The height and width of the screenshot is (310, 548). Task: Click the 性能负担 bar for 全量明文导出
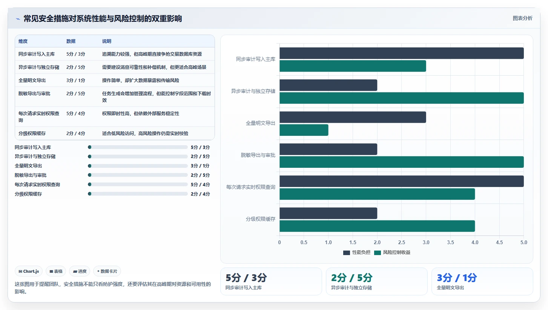(353, 117)
